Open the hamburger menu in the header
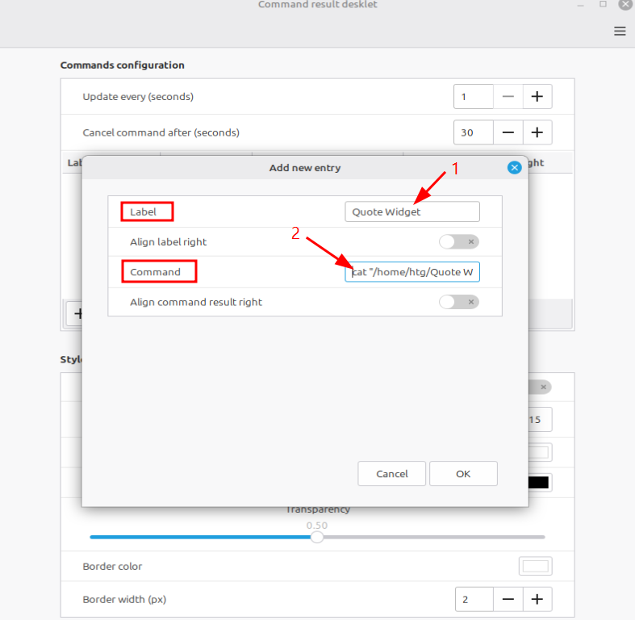The height and width of the screenshot is (620, 635). pos(620,31)
